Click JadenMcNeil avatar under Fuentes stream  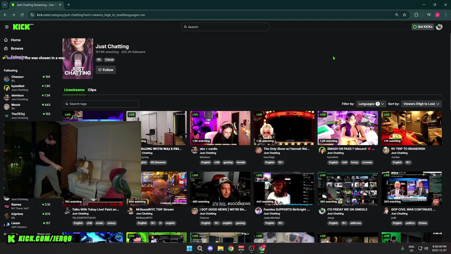point(258,211)
